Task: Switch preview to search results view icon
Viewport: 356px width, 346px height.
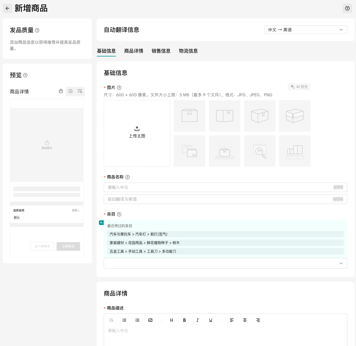Action: click(x=80, y=91)
